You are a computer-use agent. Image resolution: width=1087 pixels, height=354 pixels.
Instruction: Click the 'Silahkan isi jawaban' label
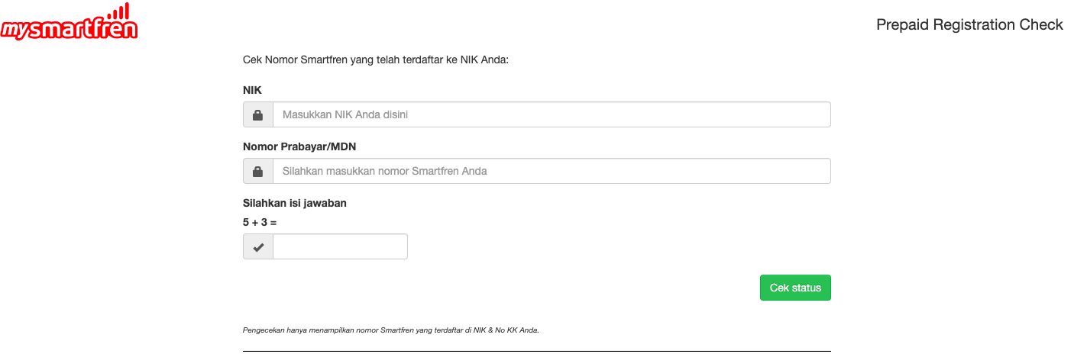pyautogui.click(x=295, y=203)
